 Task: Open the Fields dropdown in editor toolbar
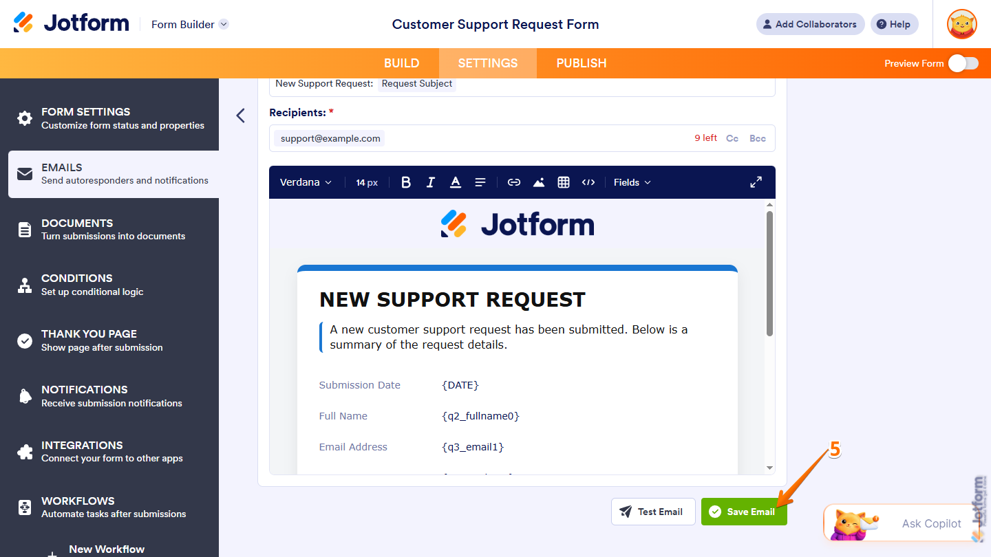[632, 182]
